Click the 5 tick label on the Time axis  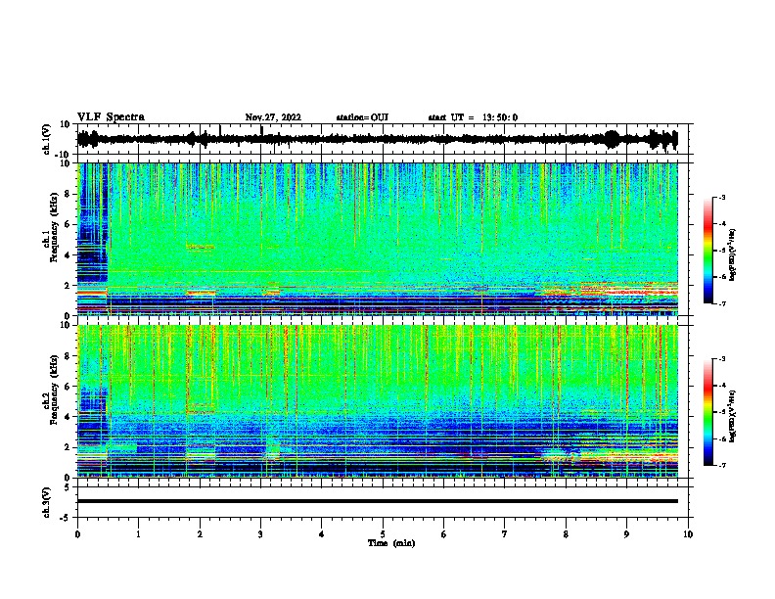pos(383,534)
